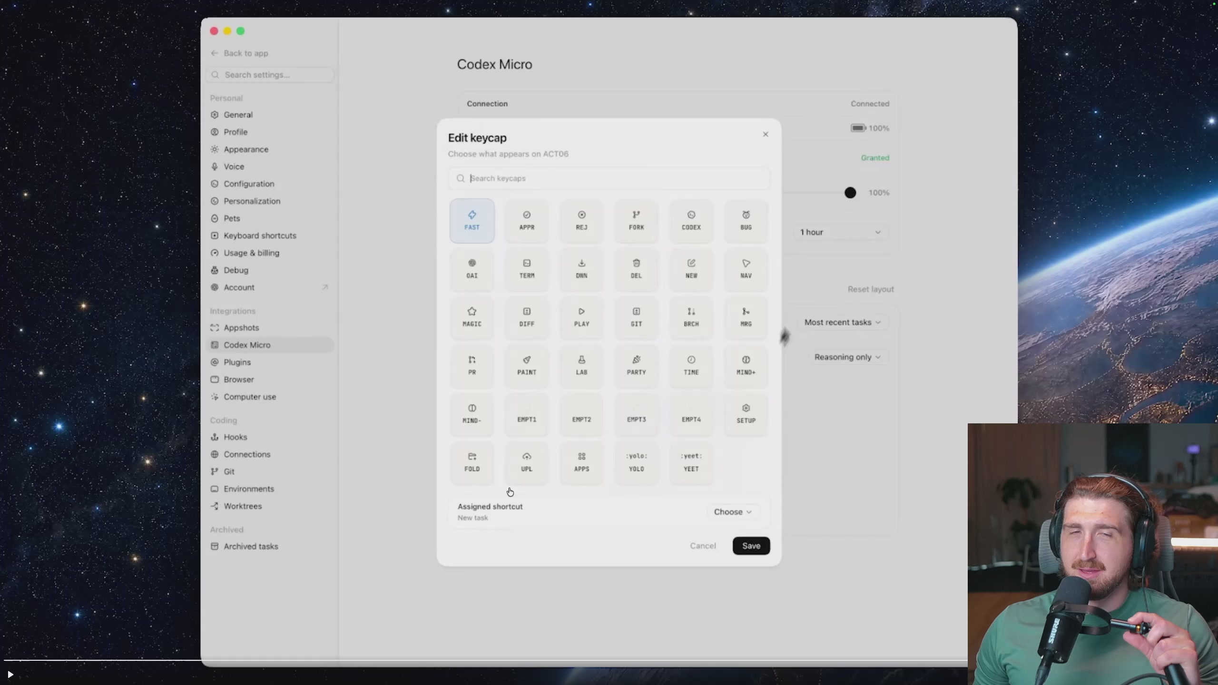
Task: Go to Appearance settings
Action: pos(270,149)
